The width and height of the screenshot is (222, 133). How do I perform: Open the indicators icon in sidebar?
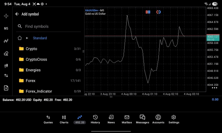pyautogui.click(x=6, y=41)
